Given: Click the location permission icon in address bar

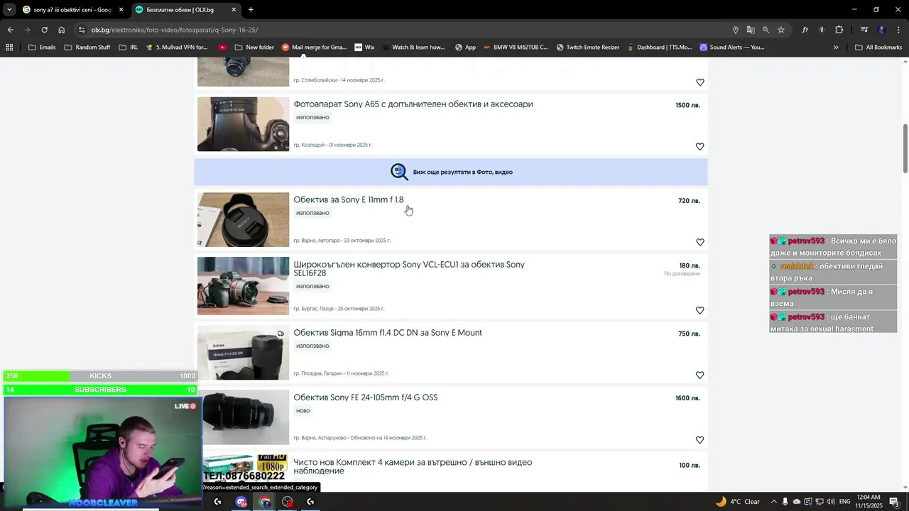Looking at the screenshot, I should (736, 30).
